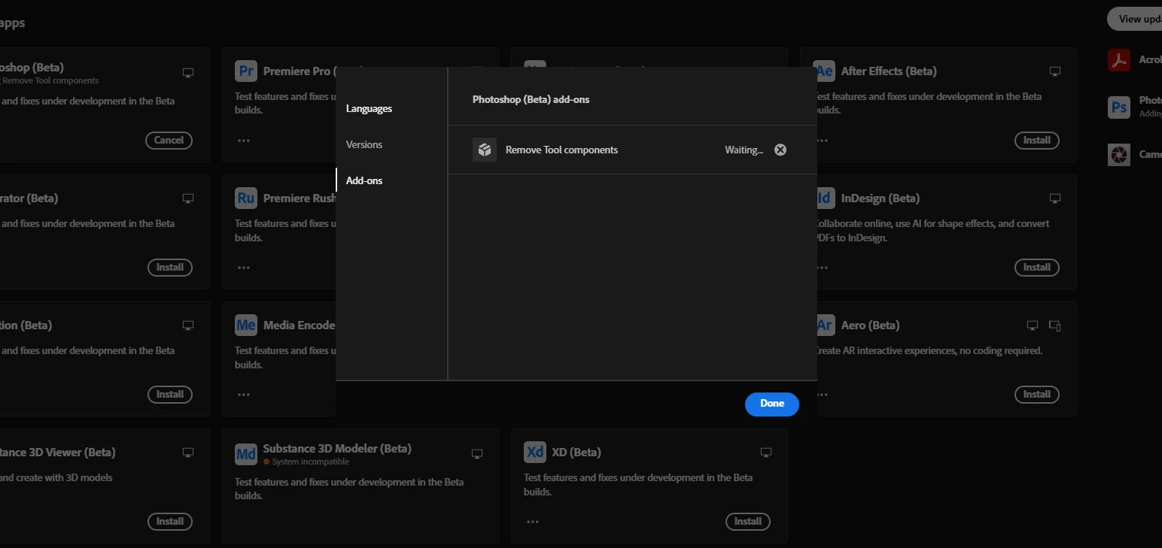Screen dimensions: 1162x548
Task: Click the "XD (Beta)" card title
Action: (576, 453)
